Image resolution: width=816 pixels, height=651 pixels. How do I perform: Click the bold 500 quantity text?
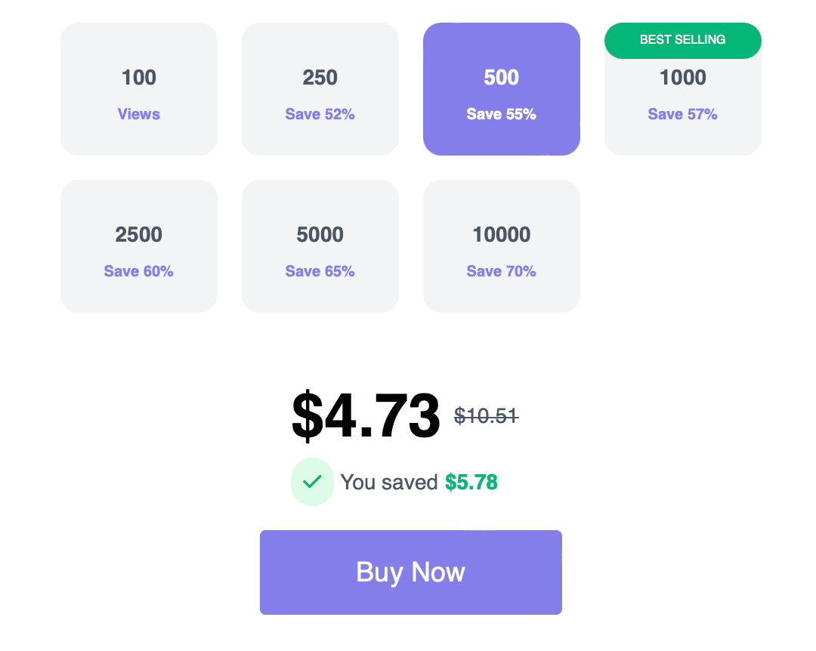[501, 78]
